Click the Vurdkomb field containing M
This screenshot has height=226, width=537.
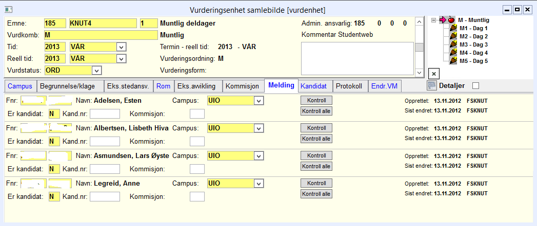click(101, 35)
